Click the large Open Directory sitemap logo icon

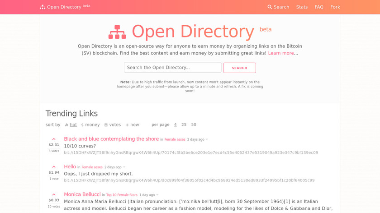pos(117,32)
